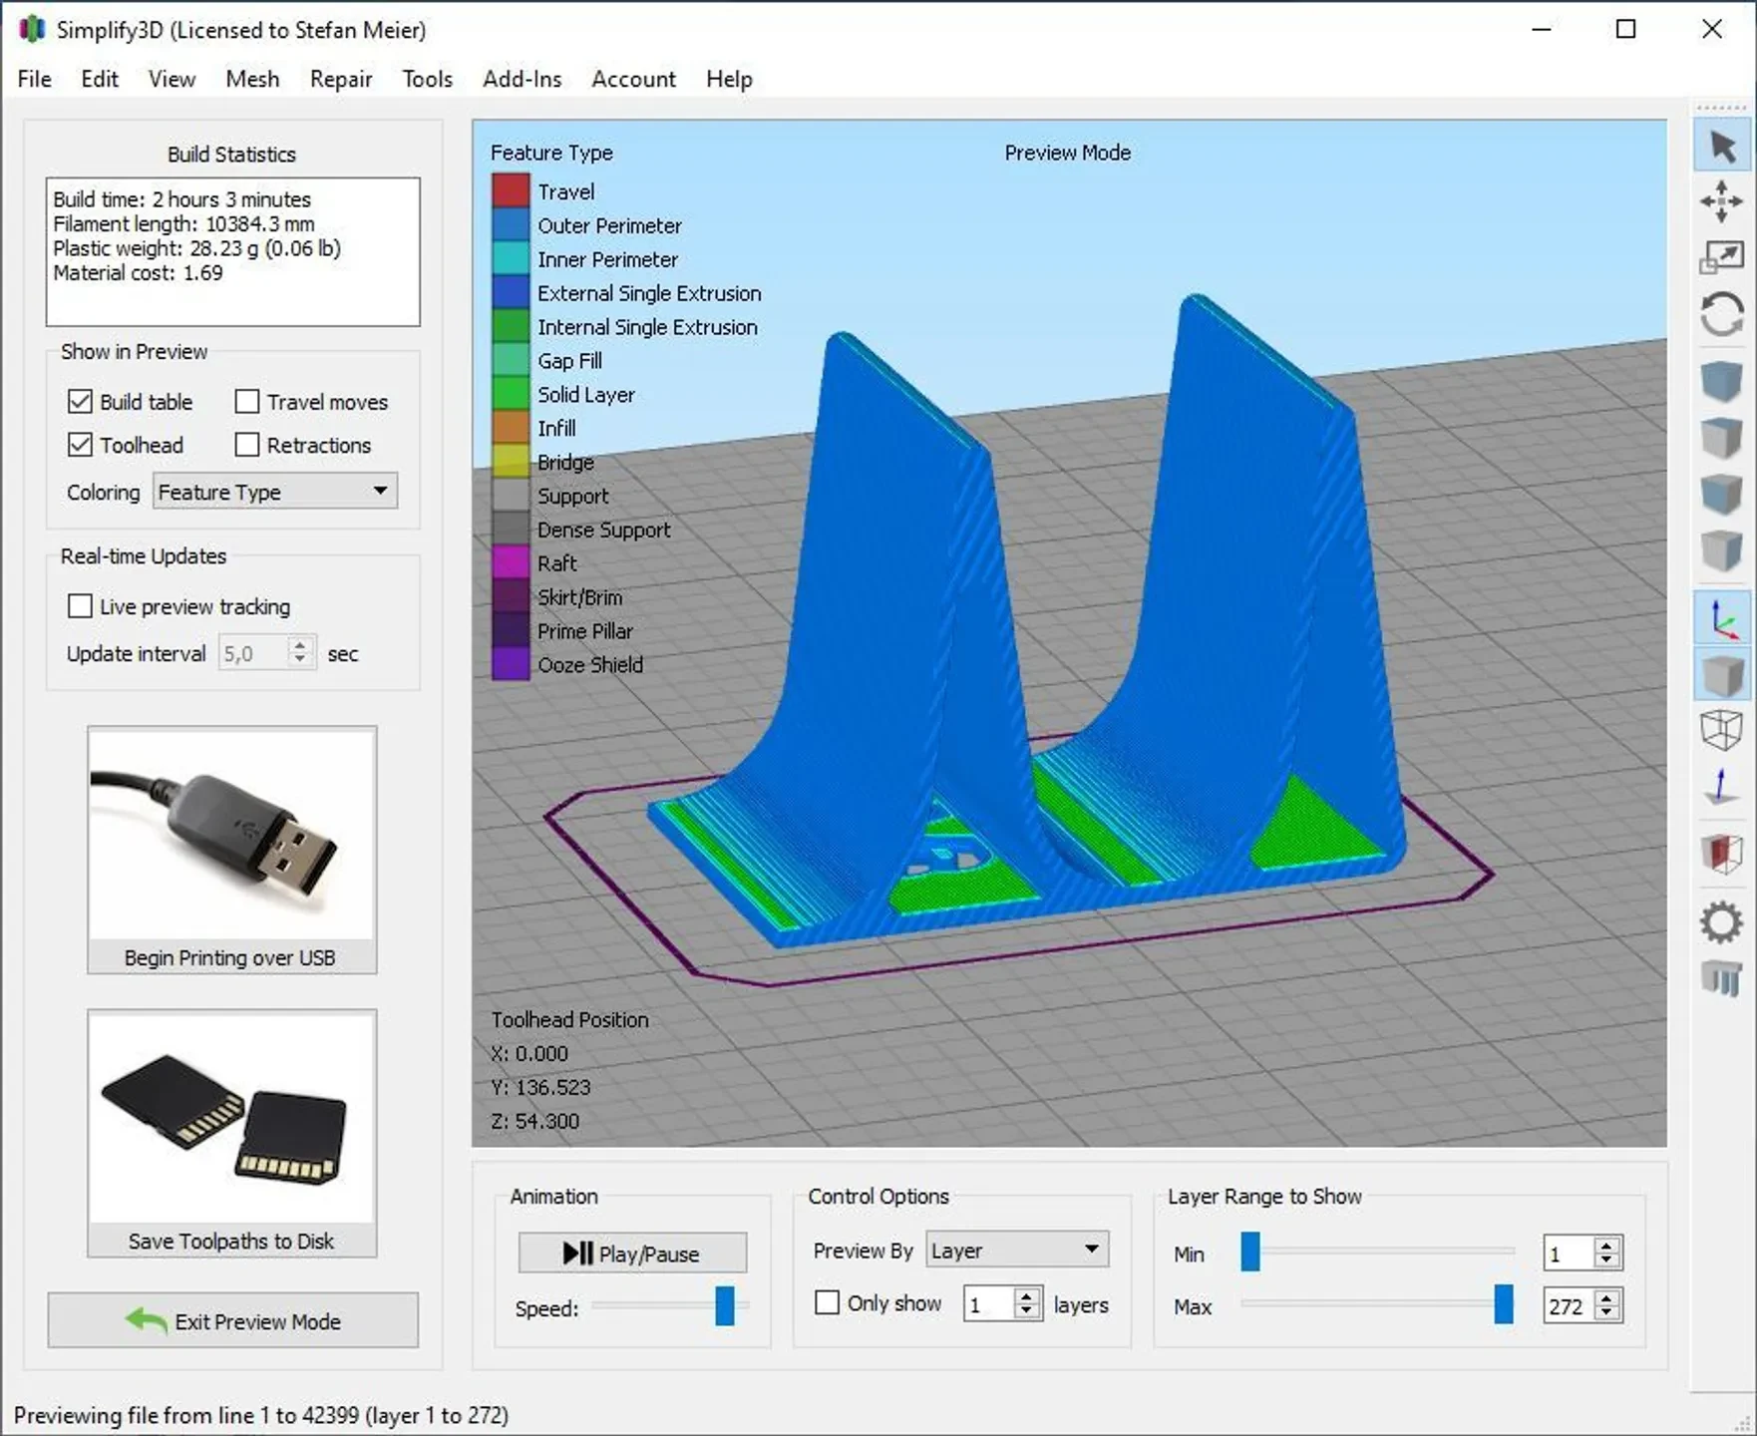Click the red Travel color swatch

[x=511, y=190]
